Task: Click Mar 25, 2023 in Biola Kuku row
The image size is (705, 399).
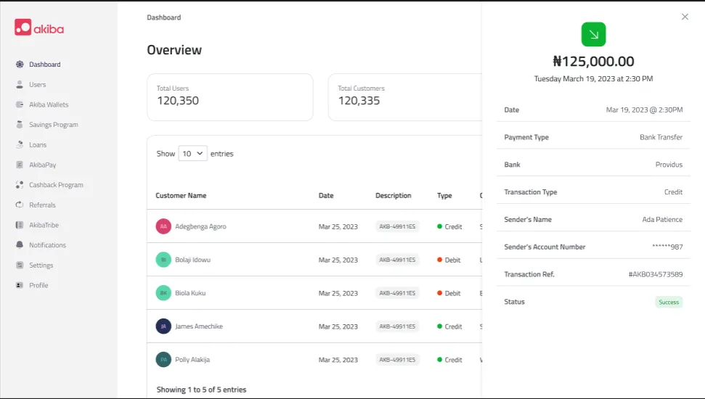Action: click(338, 293)
